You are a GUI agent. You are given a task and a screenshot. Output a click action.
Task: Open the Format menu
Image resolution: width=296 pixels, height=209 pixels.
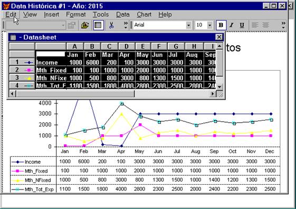tap(75, 15)
